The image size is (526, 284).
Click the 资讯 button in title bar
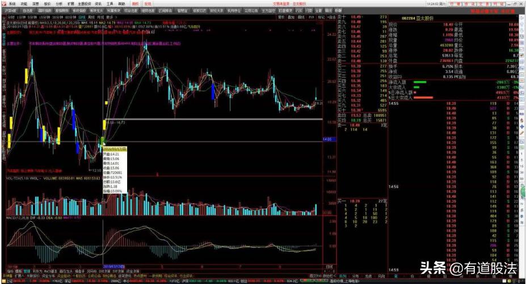click(x=471, y=4)
